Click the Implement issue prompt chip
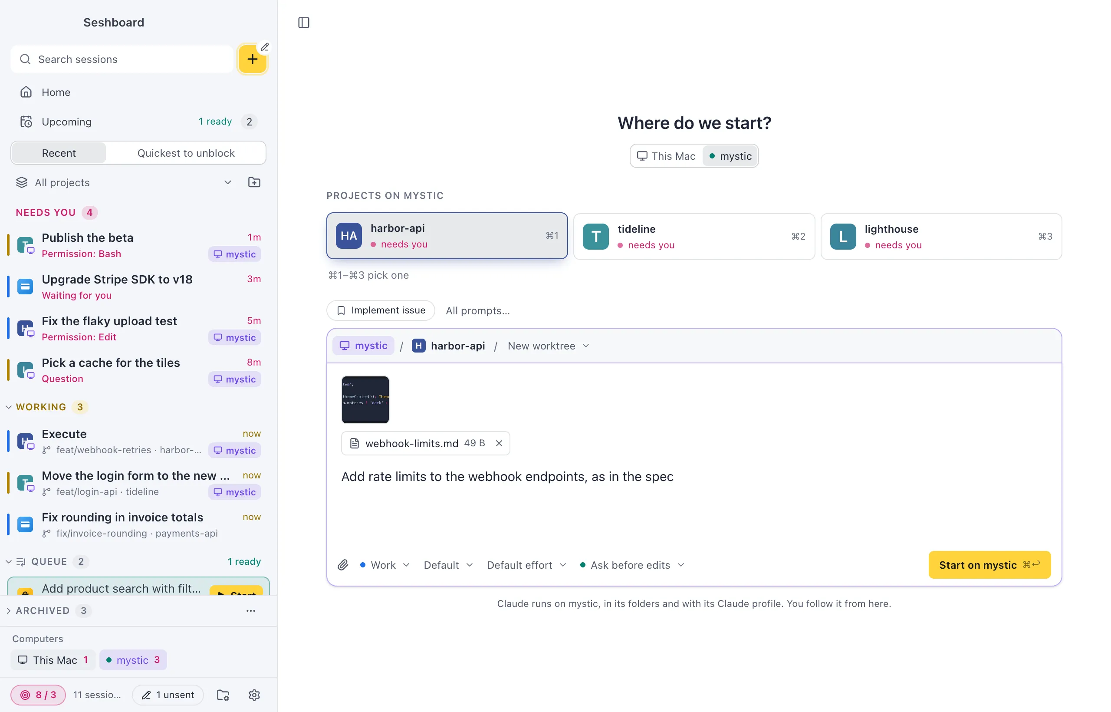The image size is (1111, 712). pyautogui.click(x=380, y=310)
